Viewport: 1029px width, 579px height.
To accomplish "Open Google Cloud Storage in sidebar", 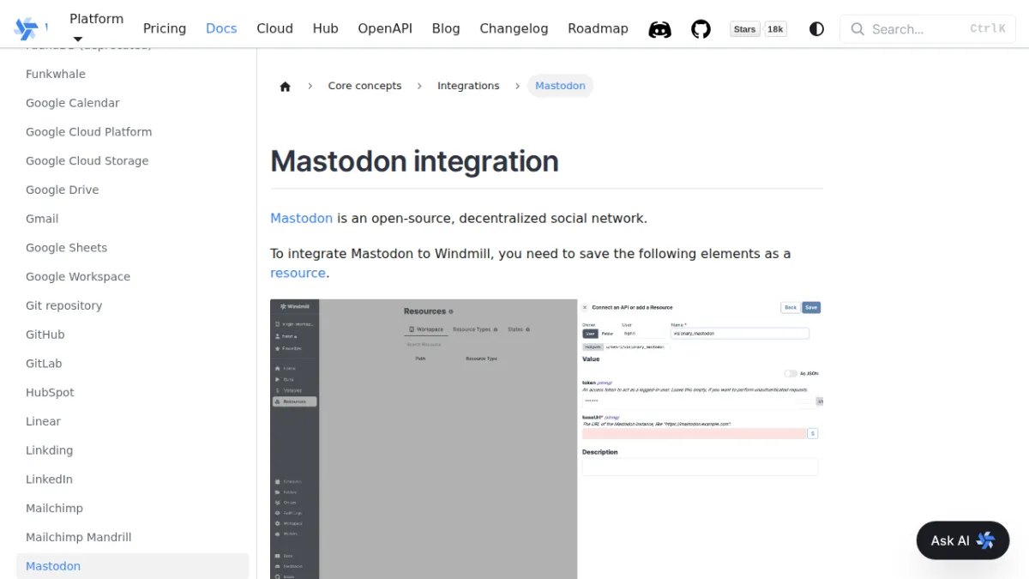I will tap(87, 161).
